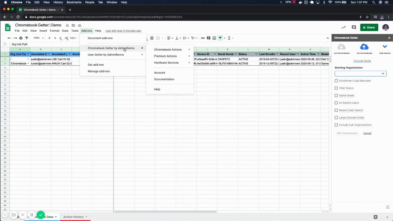Check Include Sub Organizations
Viewport: 393px width, 221px height.
pyautogui.click(x=336, y=125)
